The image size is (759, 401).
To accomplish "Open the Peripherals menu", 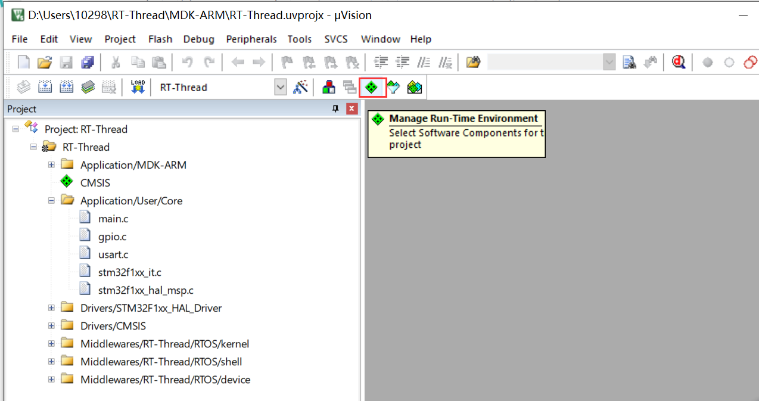I will click(251, 39).
